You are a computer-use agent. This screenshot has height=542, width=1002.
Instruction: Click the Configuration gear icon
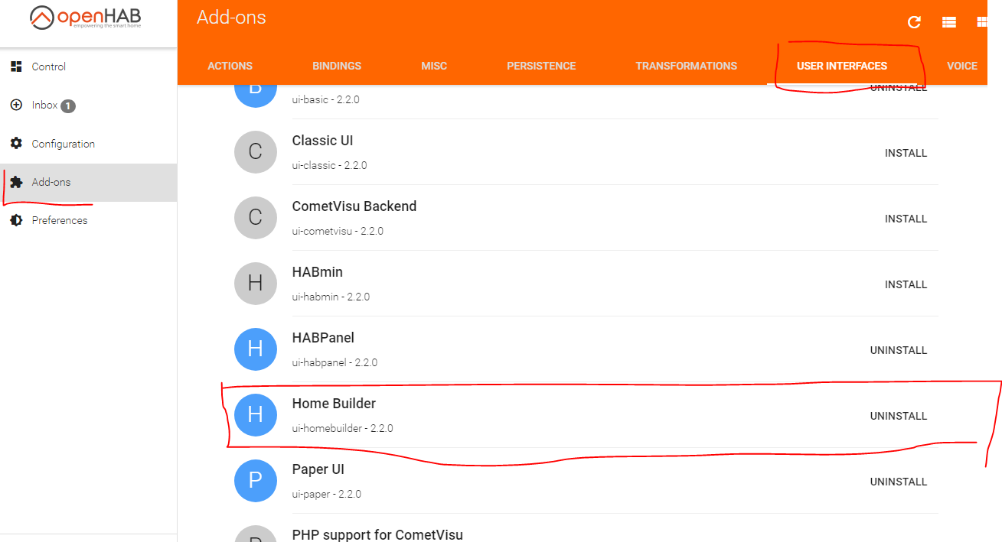[16, 144]
